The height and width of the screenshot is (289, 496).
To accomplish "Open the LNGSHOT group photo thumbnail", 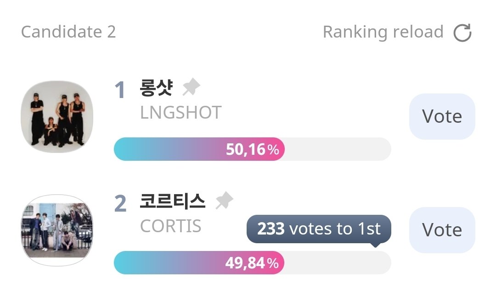I will [x=57, y=116].
